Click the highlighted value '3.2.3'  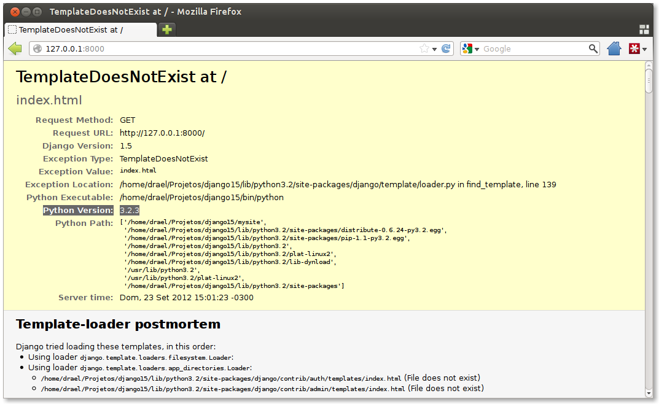coord(130,211)
